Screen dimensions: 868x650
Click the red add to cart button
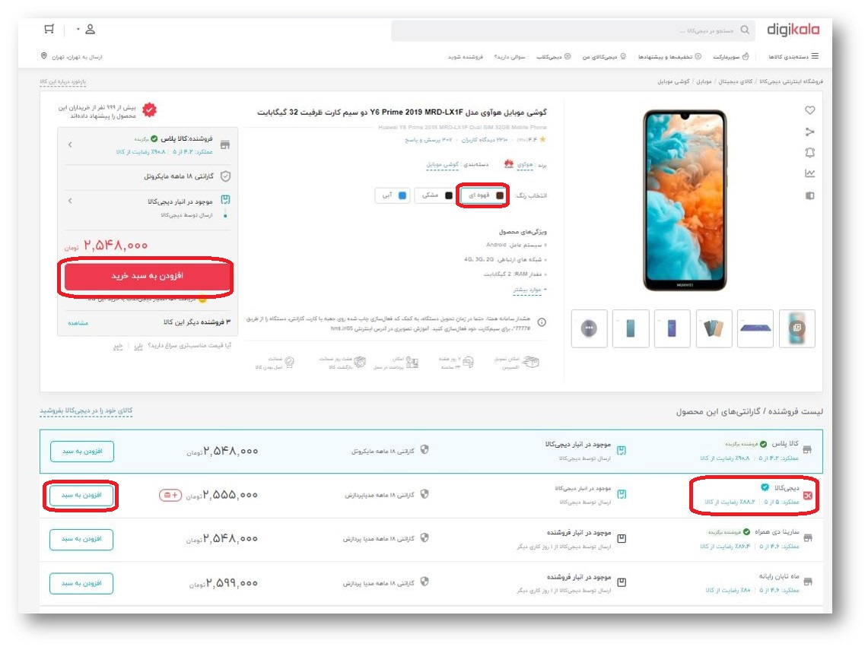(147, 276)
